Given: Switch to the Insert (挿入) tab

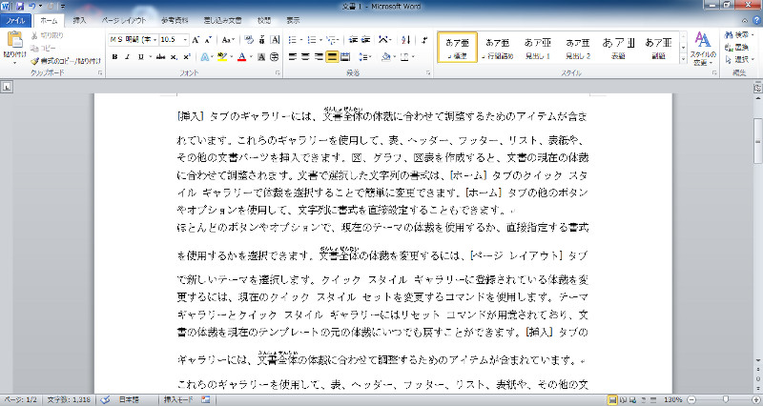Looking at the screenshot, I should [79, 20].
